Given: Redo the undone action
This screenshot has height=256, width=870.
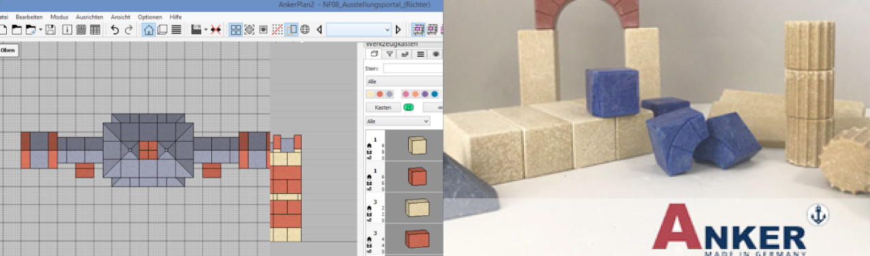Looking at the screenshot, I should point(129,30).
